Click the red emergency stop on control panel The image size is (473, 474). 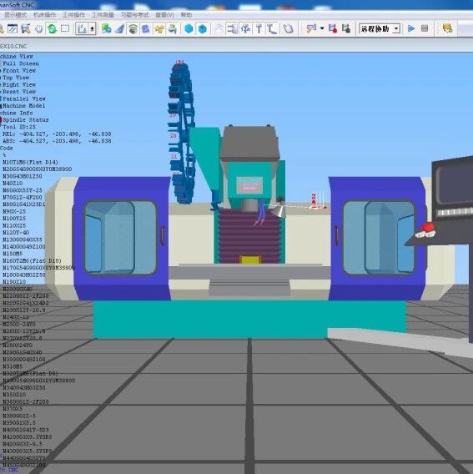click(x=427, y=227)
